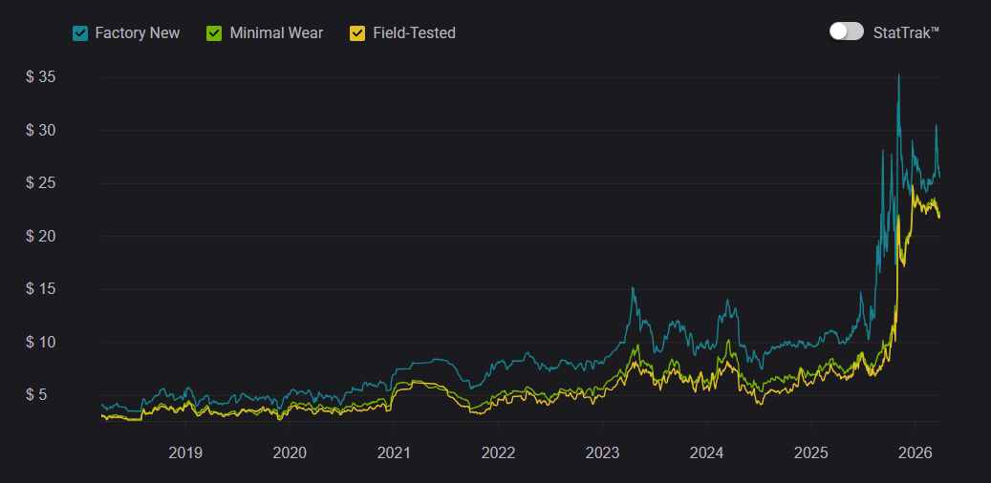Click the 2019 x-axis year label
This screenshot has height=483, width=991.
tap(185, 451)
